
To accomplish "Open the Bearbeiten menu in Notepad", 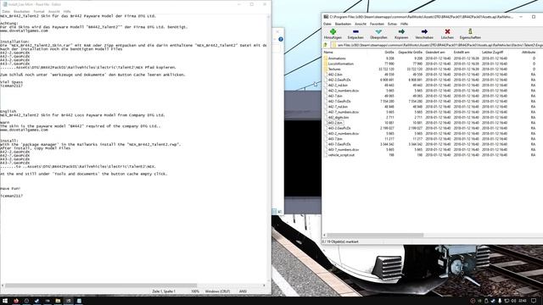I will coord(21,11).
